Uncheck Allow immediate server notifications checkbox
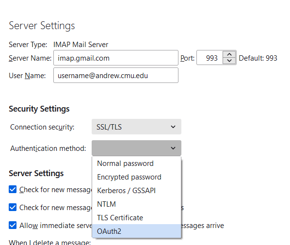 pyautogui.click(x=13, y=225)
